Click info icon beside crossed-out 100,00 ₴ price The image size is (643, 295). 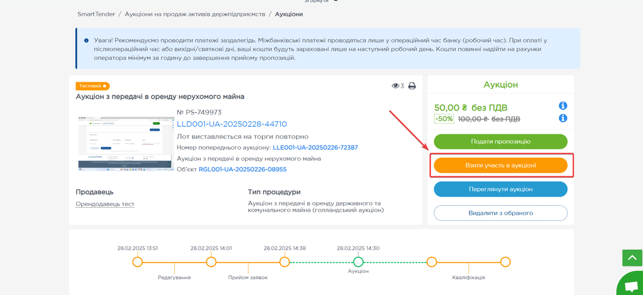[563, 118]
